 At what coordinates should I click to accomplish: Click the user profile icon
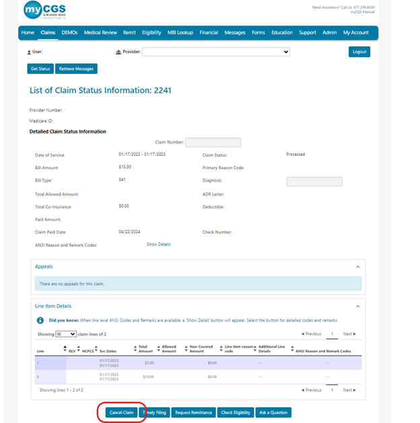click(x=29, y=52)
